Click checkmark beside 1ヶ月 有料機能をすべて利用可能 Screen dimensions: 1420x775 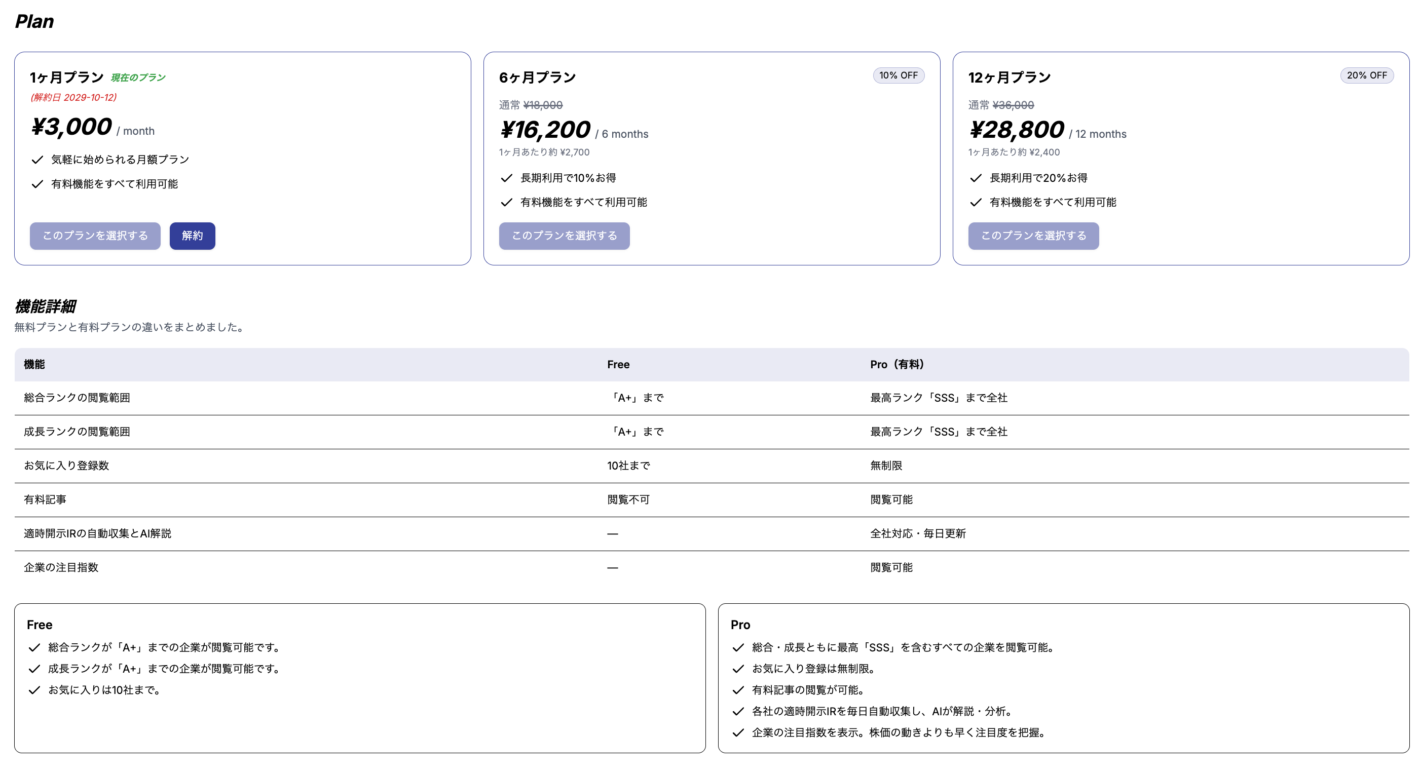(x=37, y=184)
